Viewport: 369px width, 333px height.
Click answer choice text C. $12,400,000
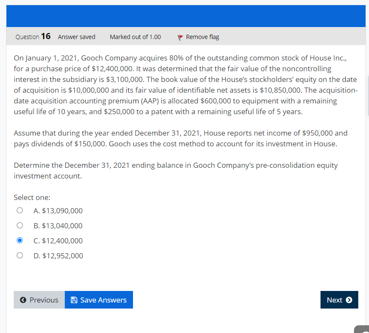click(58, 240)
